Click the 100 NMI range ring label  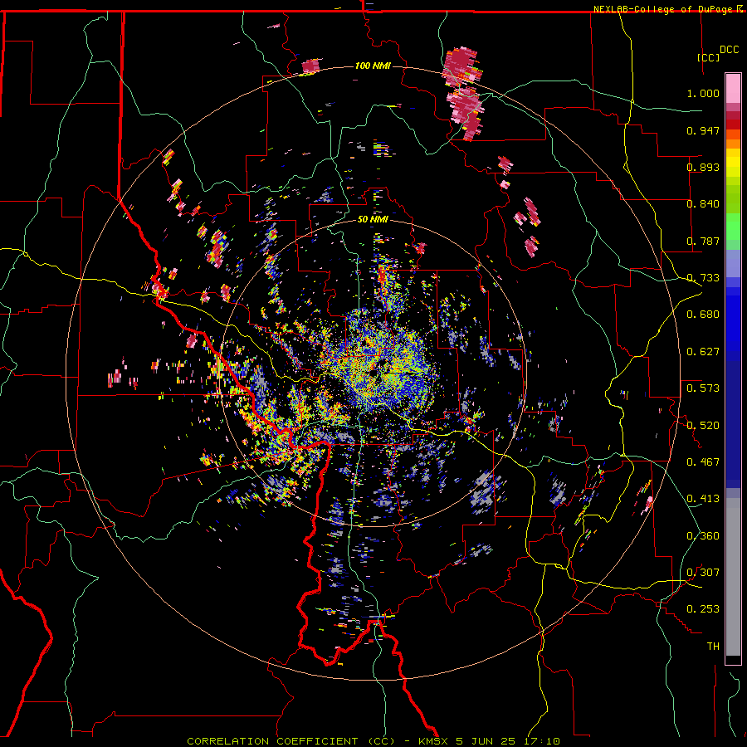point(373,66)
